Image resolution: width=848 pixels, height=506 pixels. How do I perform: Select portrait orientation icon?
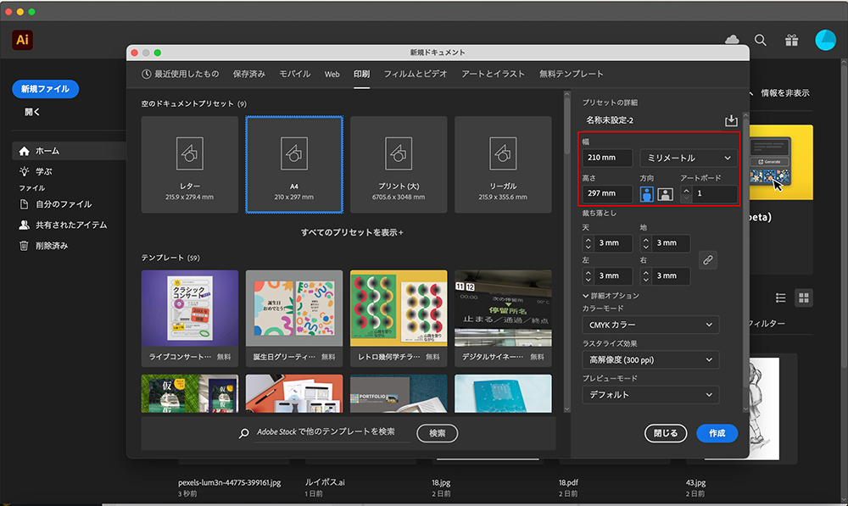[647, 194]
